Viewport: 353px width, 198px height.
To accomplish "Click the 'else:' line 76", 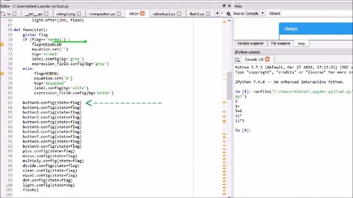I will tap(28, 68).
